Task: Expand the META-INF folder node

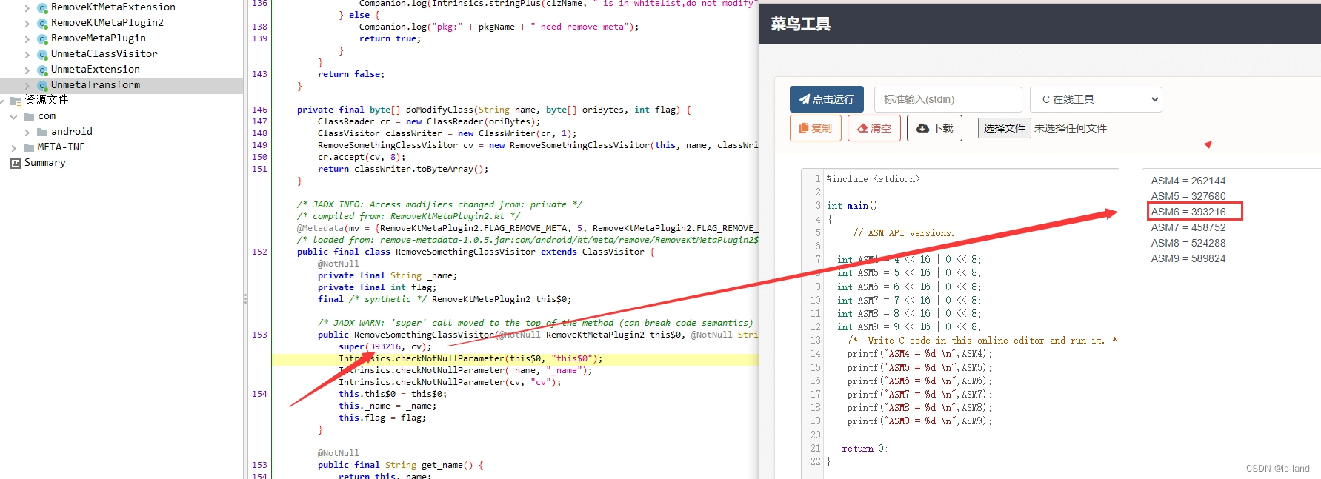Action: (x=14, y=147)
